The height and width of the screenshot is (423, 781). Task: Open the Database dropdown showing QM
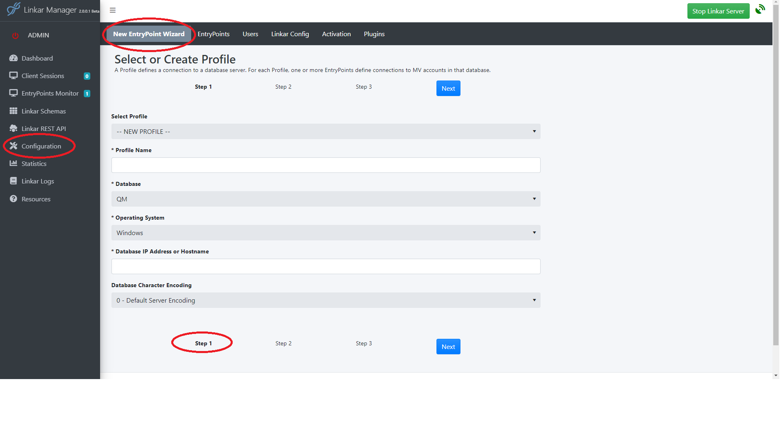click(326, 199)
